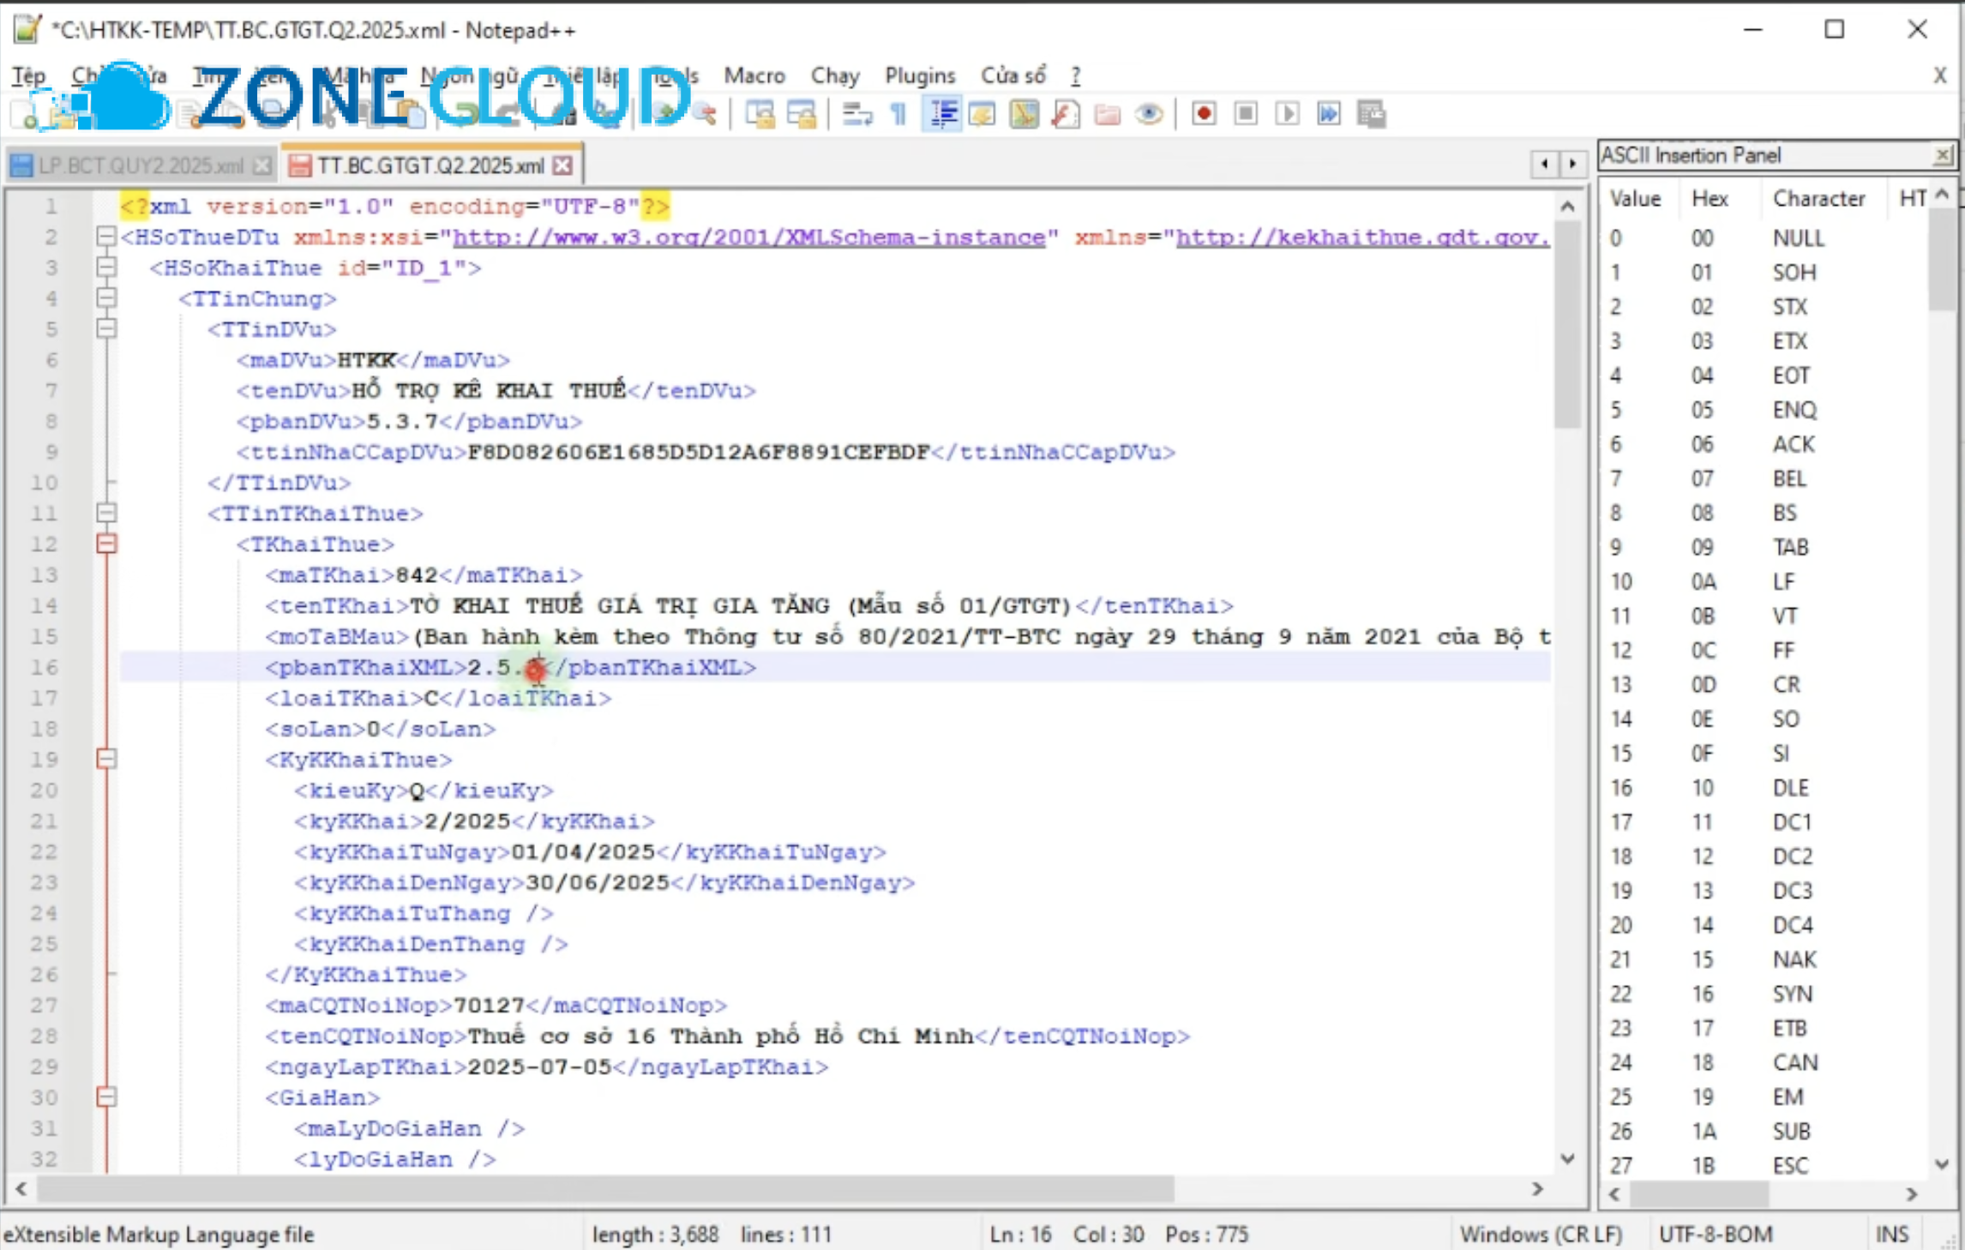Close the current document via menu bar X
Screen dimensions: 1965x1250
1940,75
